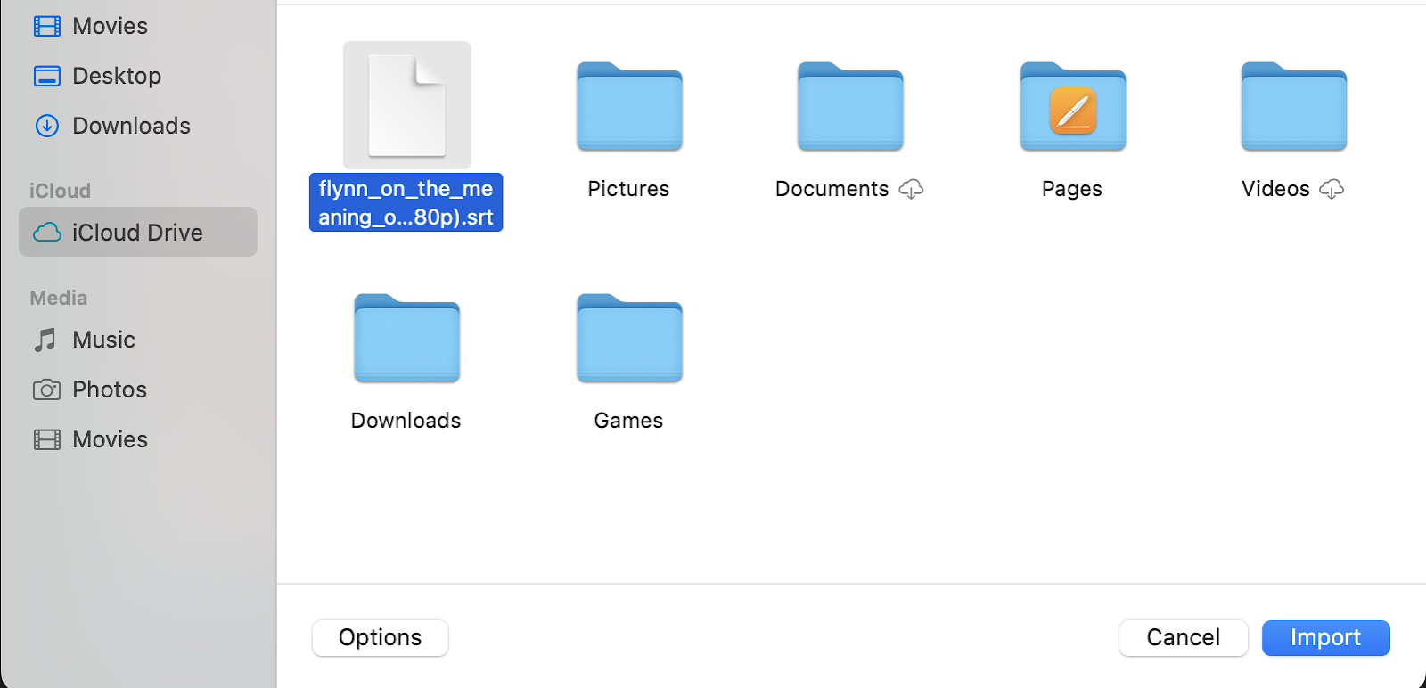Screen dimensions: 1426x688
Task: Open the Pages app folder icon
Action: tap(1073, 106)
